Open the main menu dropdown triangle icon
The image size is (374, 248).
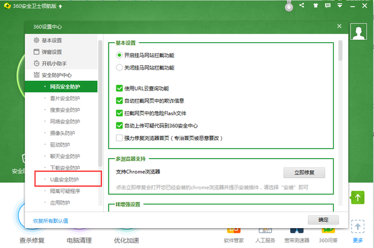[340, 5]
